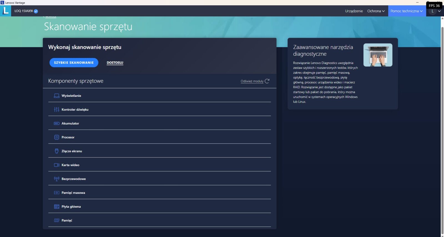Click the Bezprzewodowe antenna icon
The image size is (444, 237).
point(57,179)
